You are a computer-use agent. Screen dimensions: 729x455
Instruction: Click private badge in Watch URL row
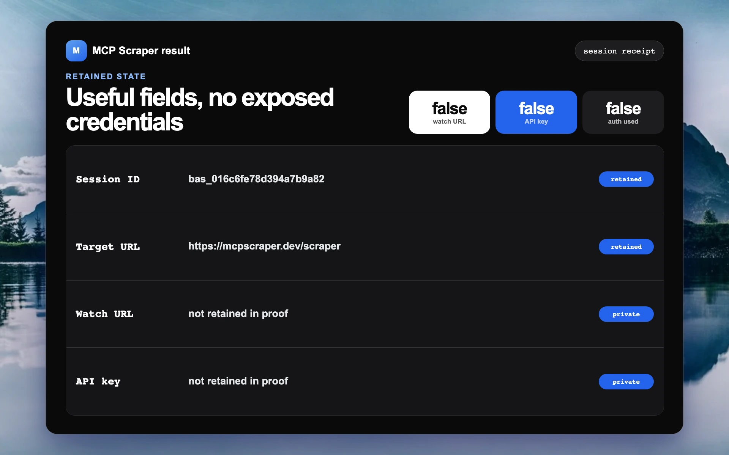626,314
